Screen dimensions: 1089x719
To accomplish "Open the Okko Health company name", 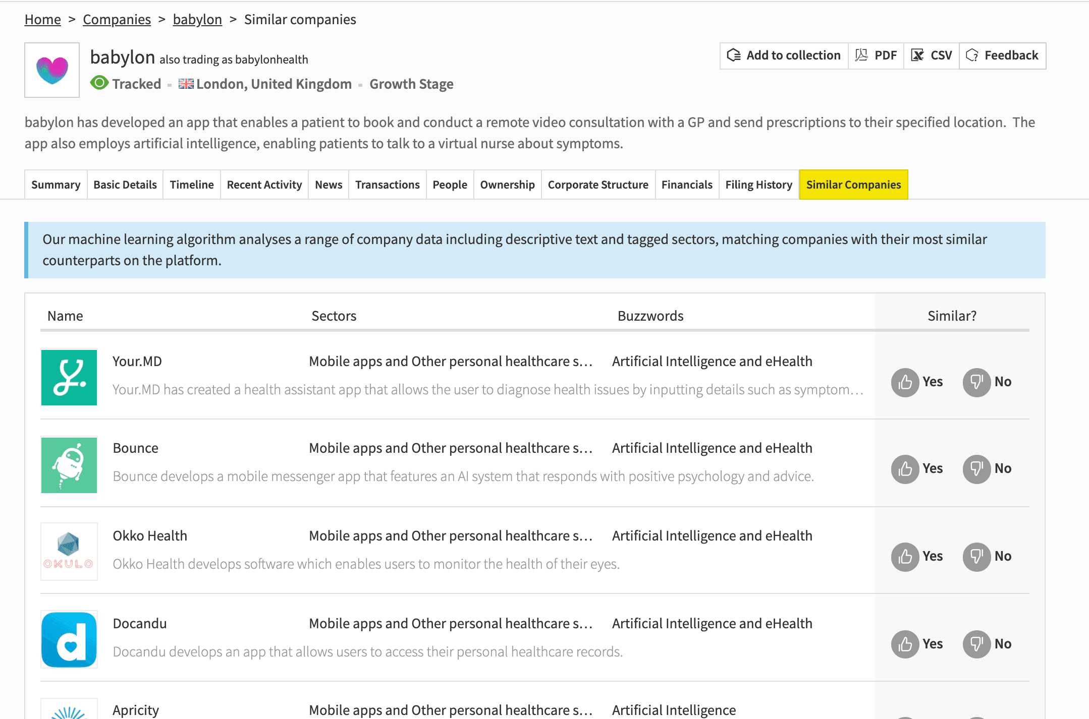I will [150, 535].
